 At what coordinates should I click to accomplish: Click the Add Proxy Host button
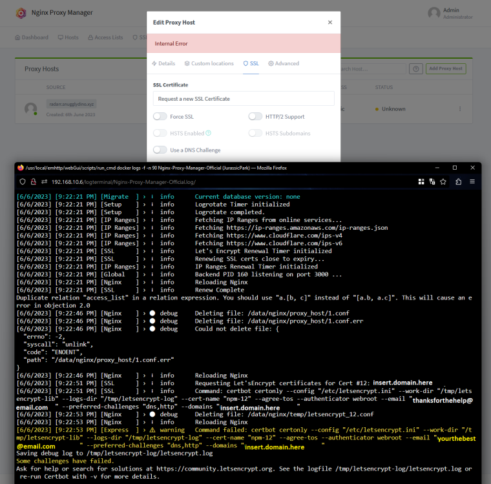pos(446,68)
